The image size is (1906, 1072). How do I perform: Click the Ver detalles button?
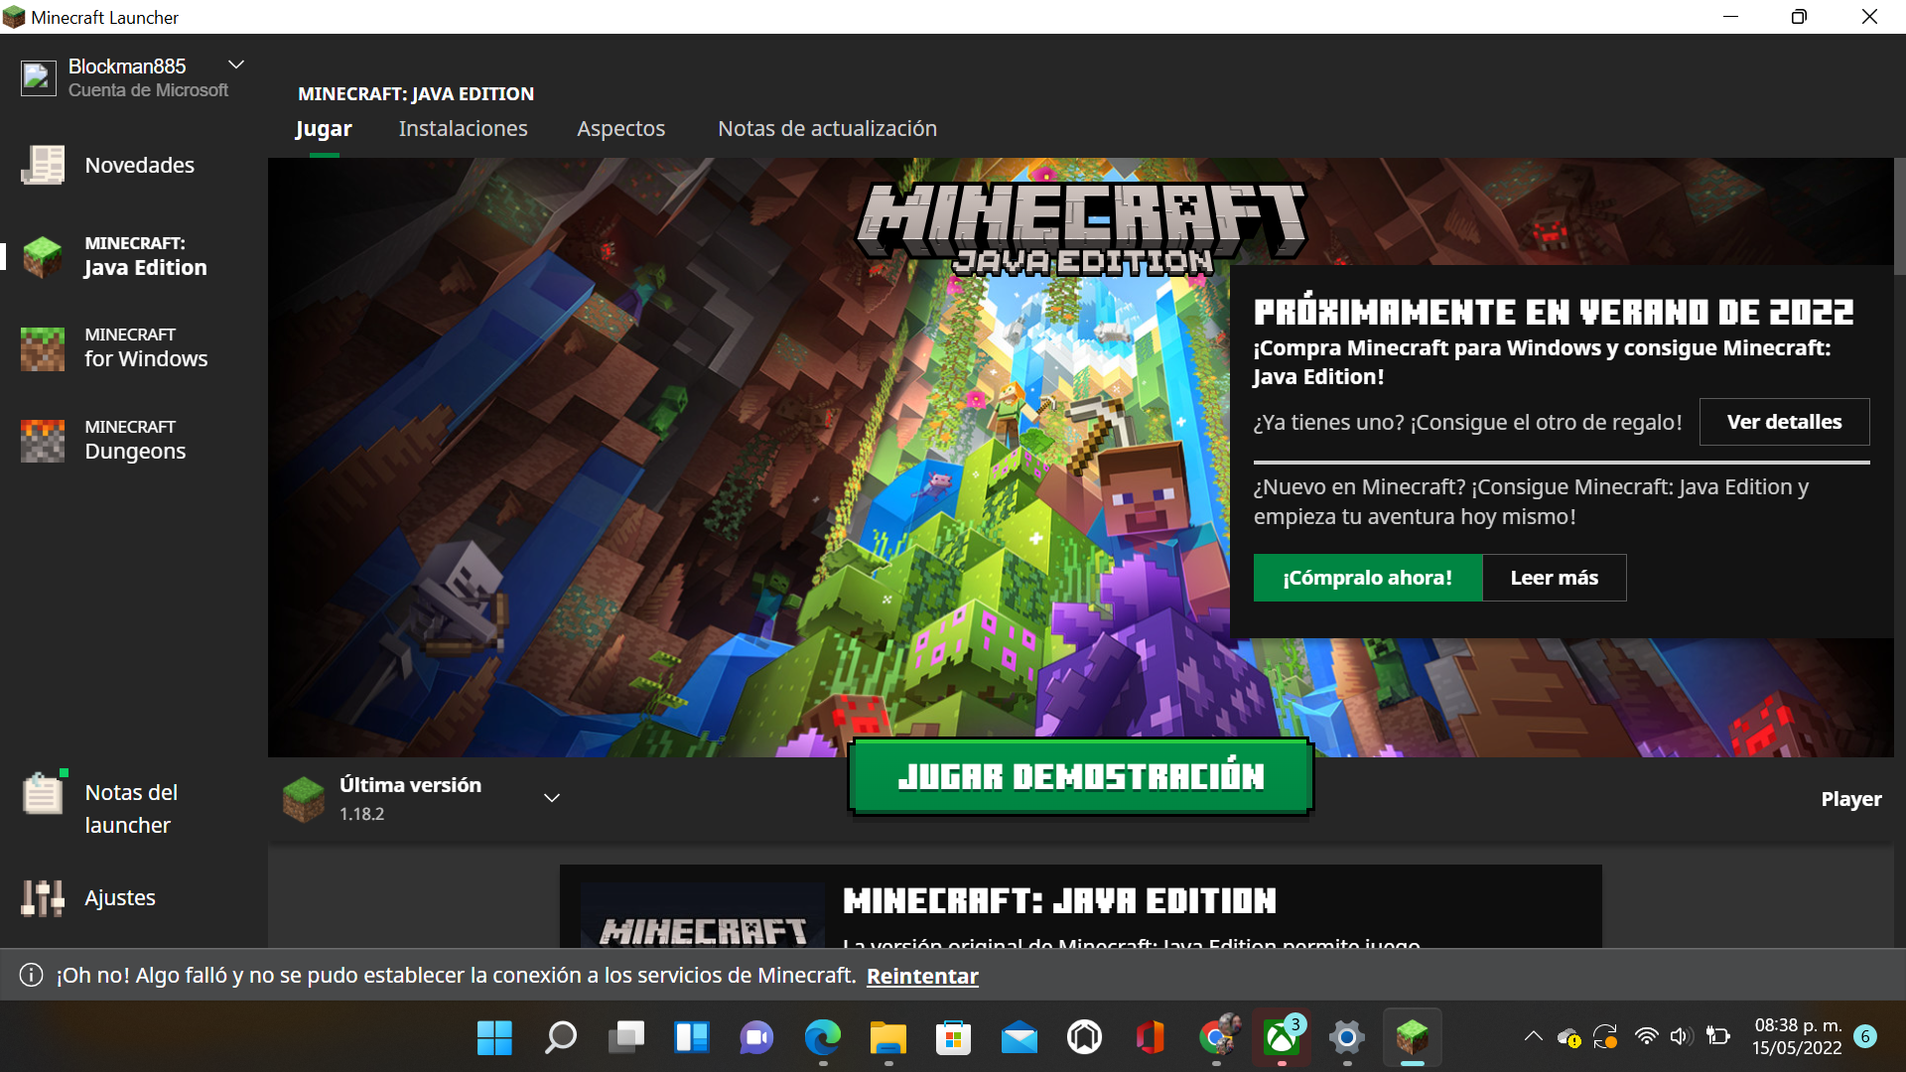click(x=1784, y=422)
